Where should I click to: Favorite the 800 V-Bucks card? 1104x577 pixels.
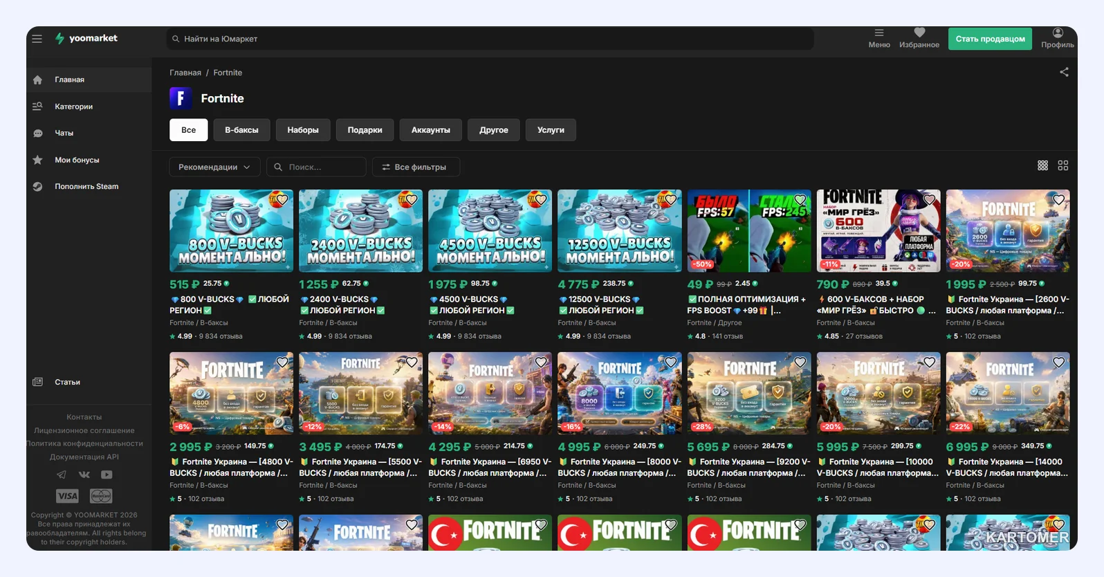coord(282,200)
